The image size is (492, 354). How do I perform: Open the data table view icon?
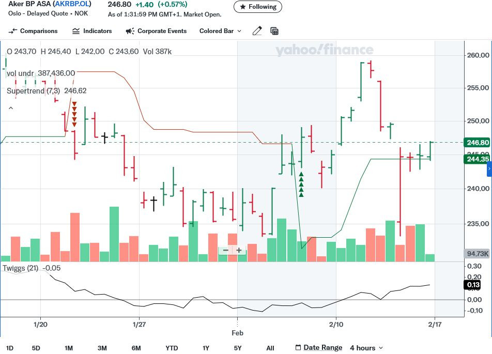tap(274, 31)
